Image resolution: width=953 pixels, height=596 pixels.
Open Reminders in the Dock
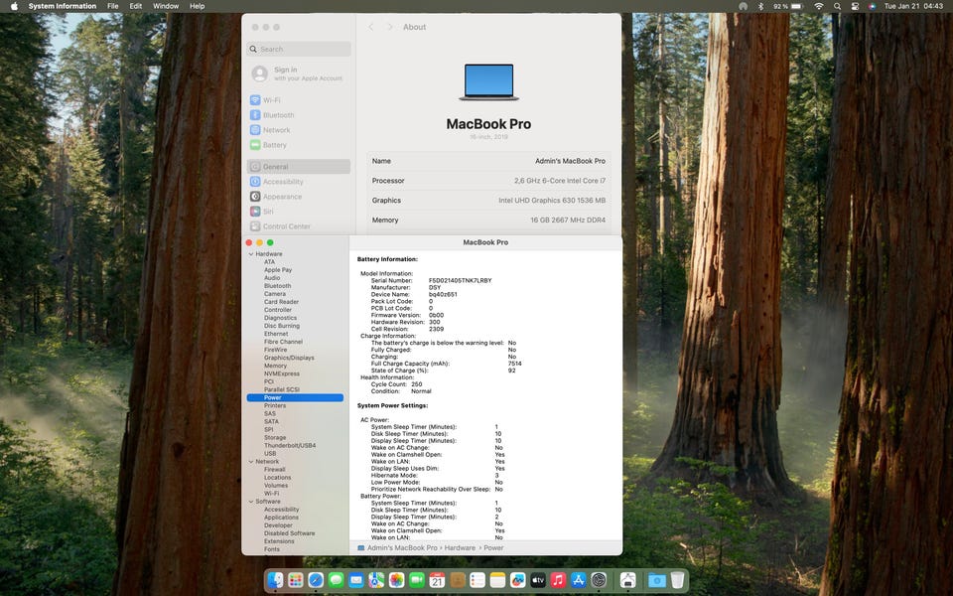coord(477,580)
